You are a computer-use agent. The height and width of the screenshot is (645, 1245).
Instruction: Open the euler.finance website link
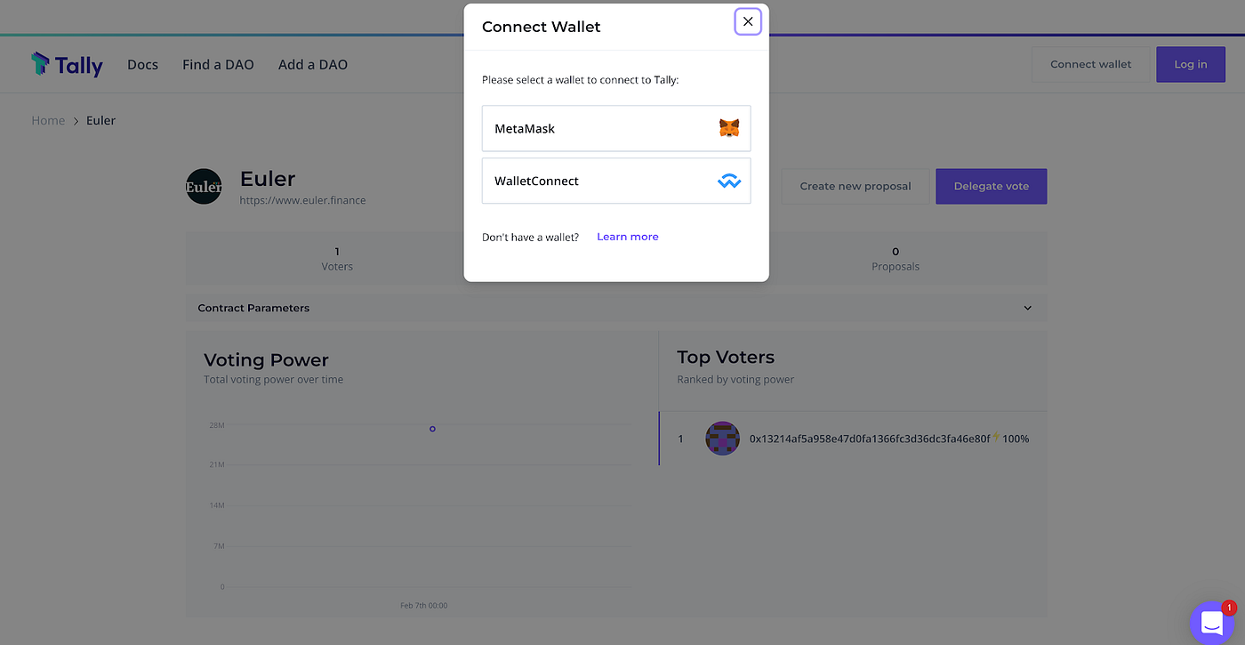tap(302, 200)
